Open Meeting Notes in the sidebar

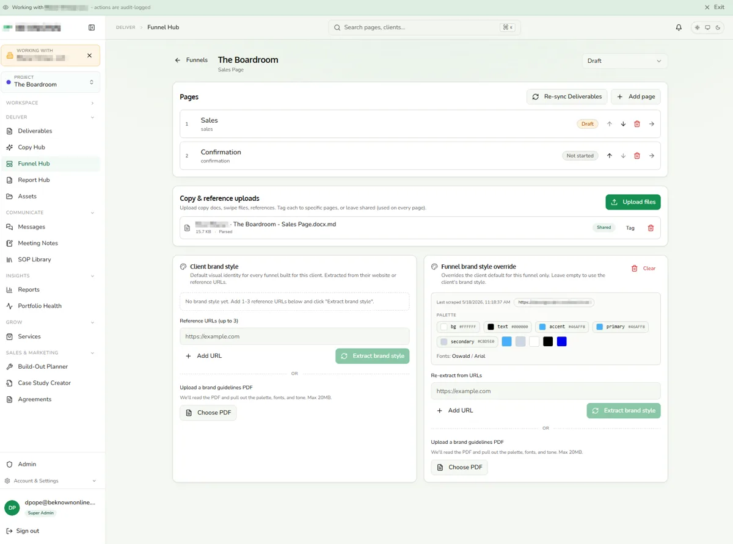[51, 243]
